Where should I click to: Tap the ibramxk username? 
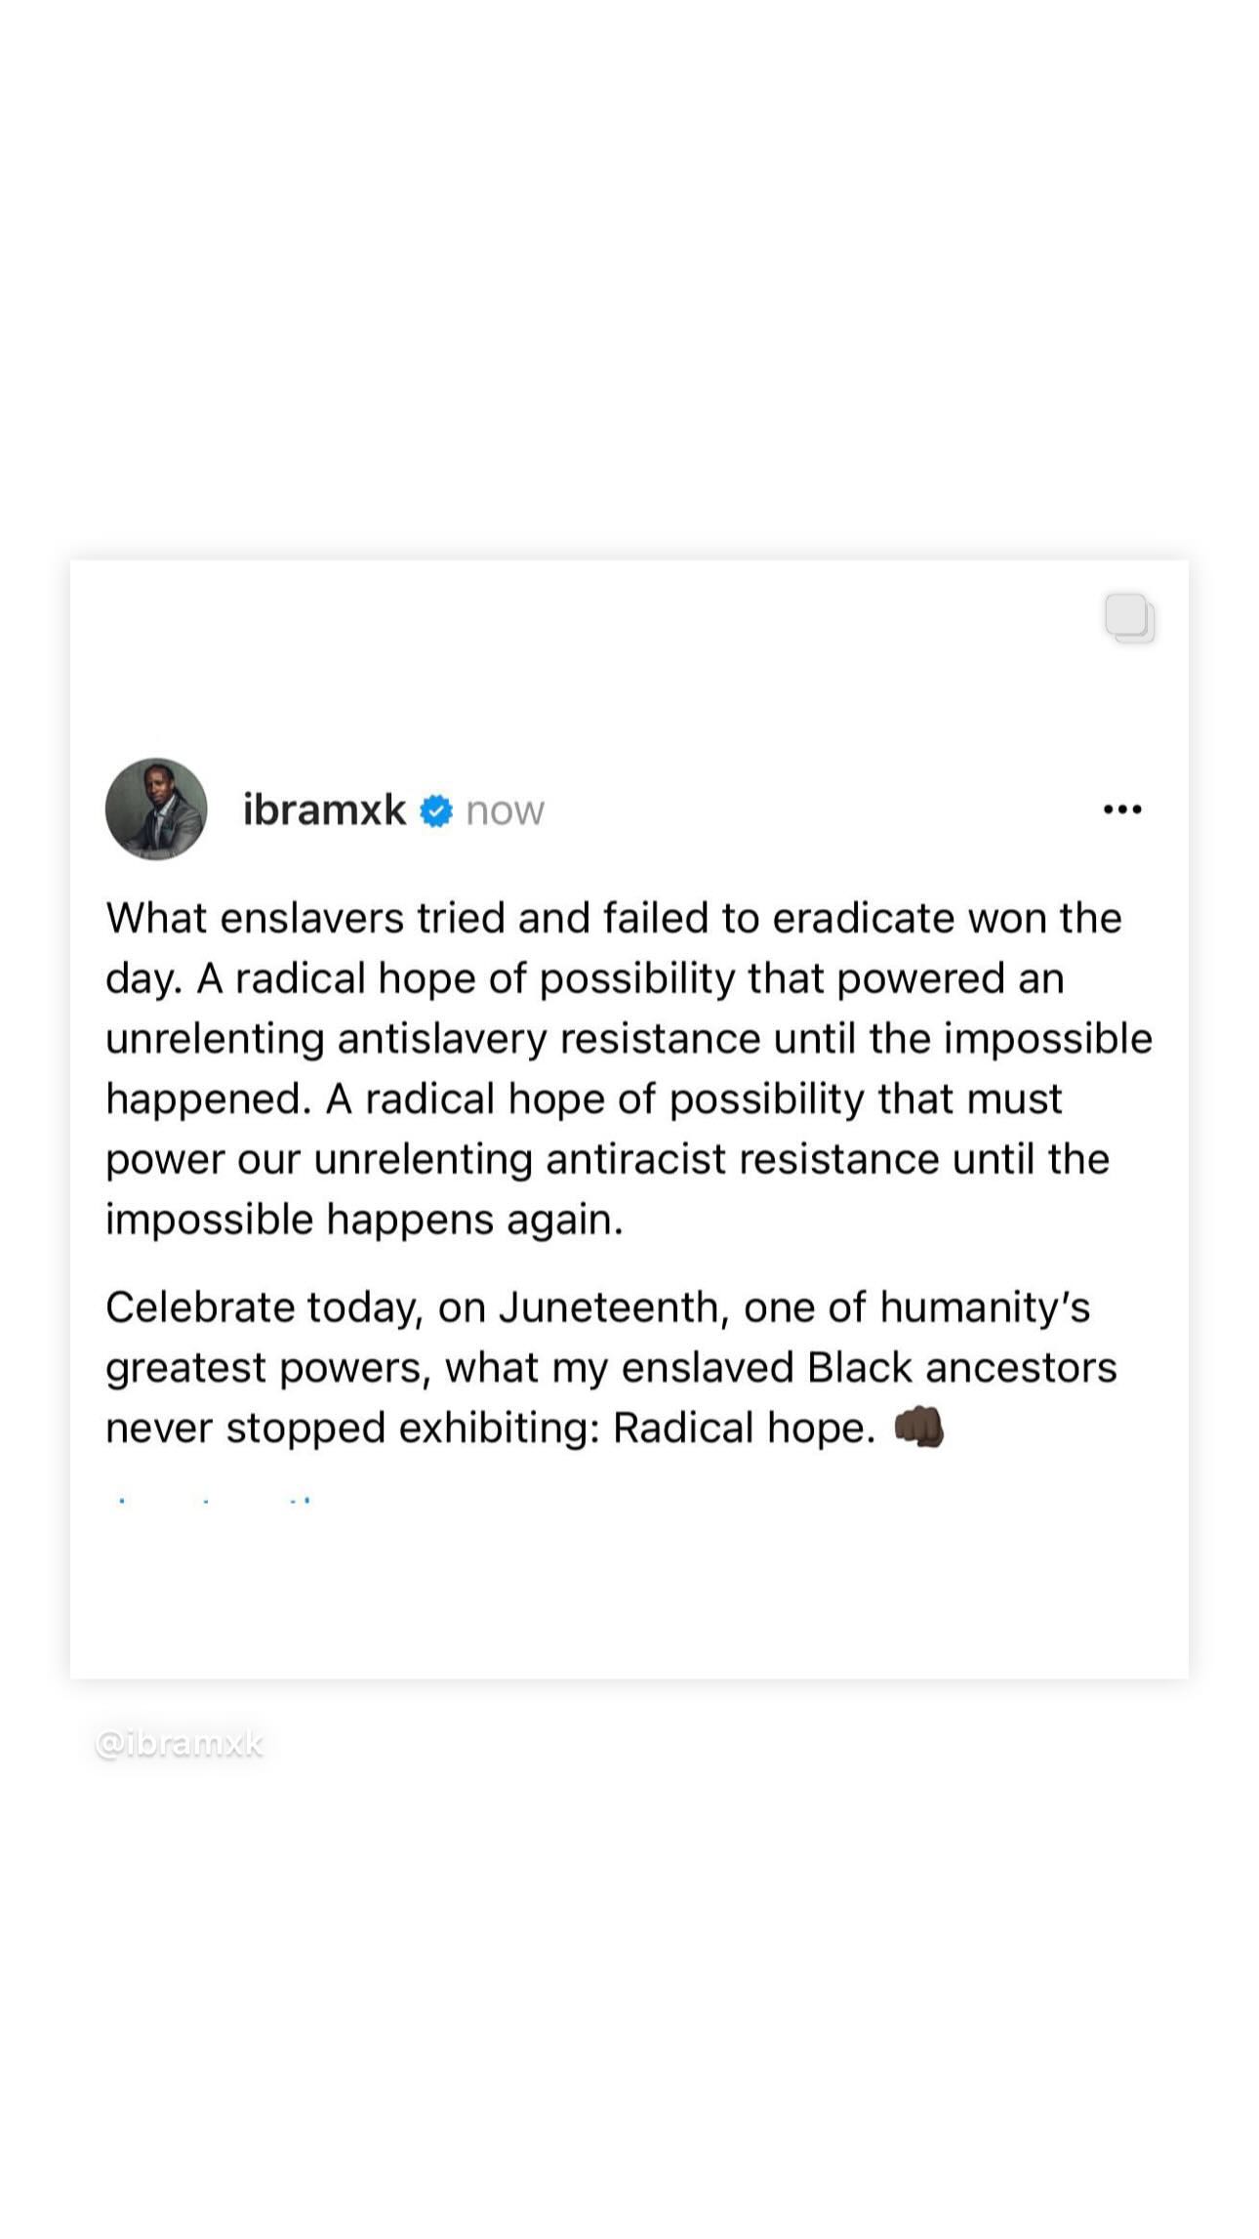pyautogui.click(x=324, y=809)
